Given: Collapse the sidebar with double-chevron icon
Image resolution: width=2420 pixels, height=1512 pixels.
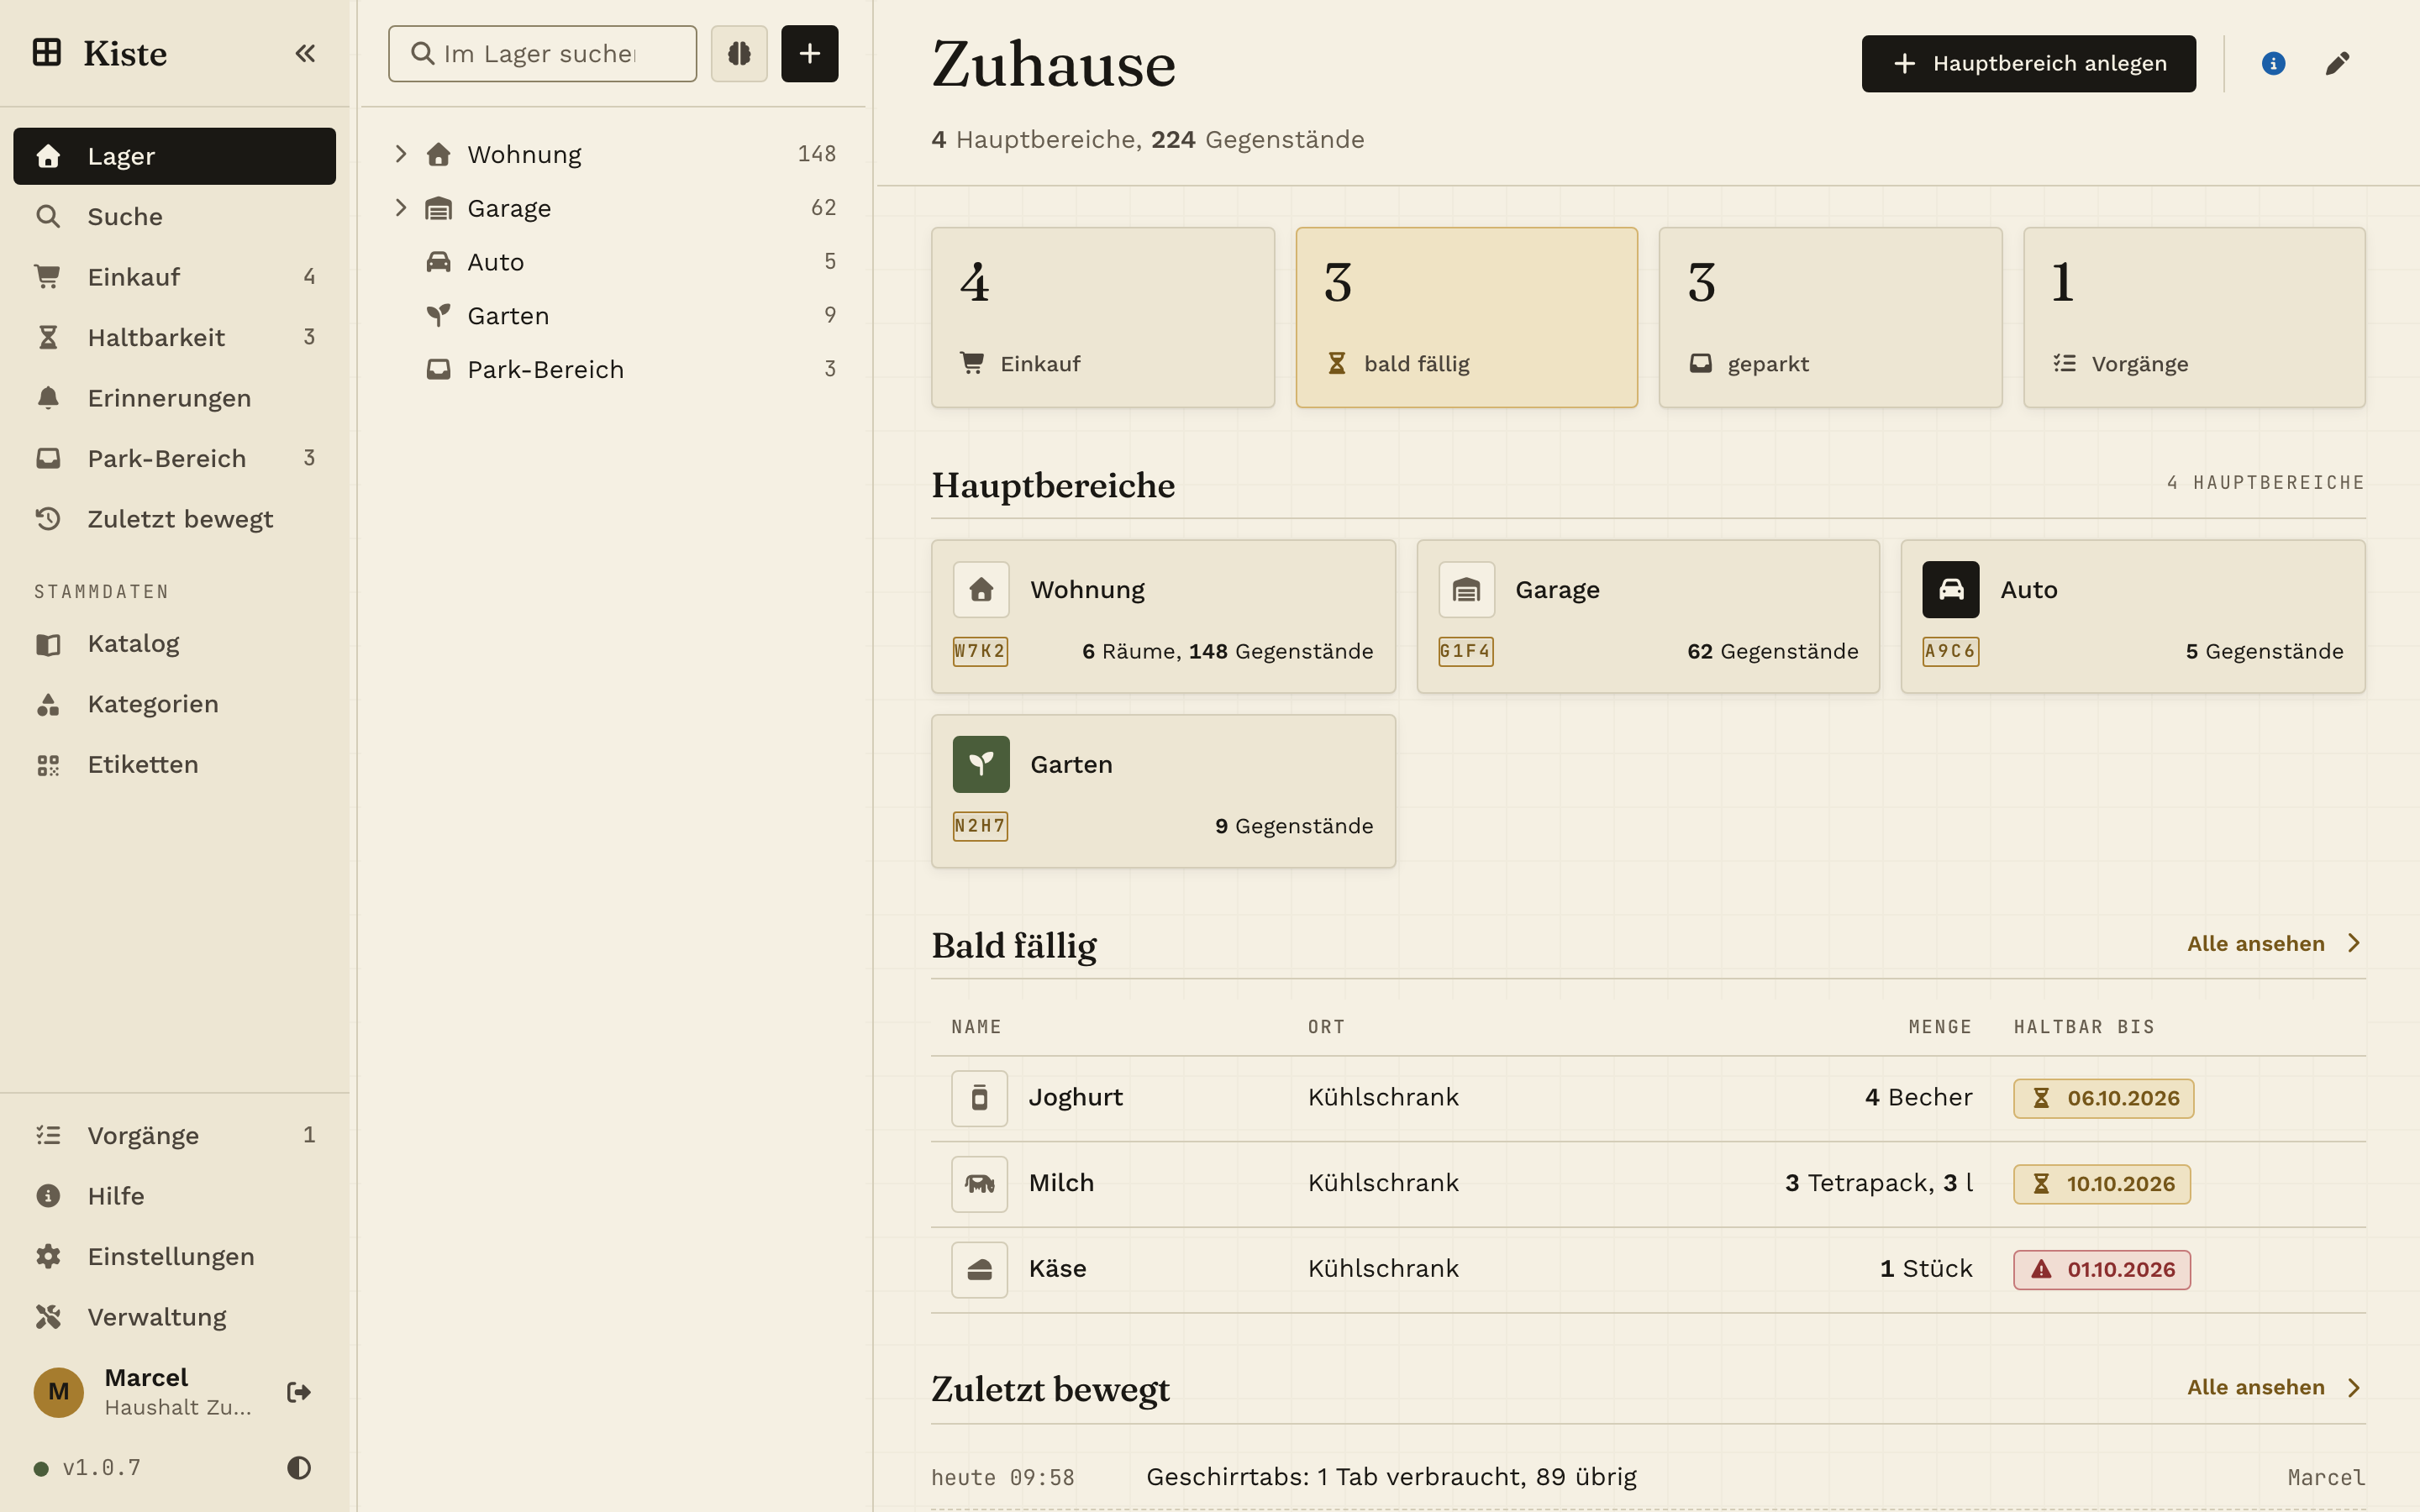Looking at the screenshot, I should (x=305, y=54).
